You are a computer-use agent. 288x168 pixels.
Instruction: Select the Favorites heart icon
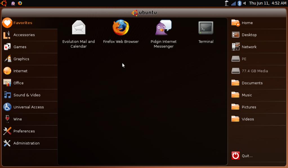click(x=7, y=23)
